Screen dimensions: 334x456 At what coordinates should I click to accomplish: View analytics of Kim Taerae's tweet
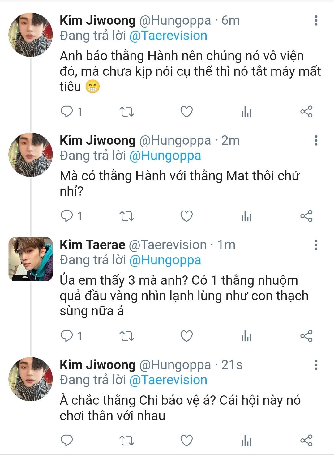tap(246, 336)
